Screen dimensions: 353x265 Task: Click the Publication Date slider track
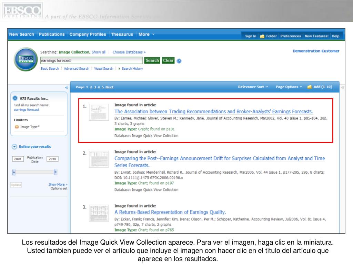coord(35,172)
